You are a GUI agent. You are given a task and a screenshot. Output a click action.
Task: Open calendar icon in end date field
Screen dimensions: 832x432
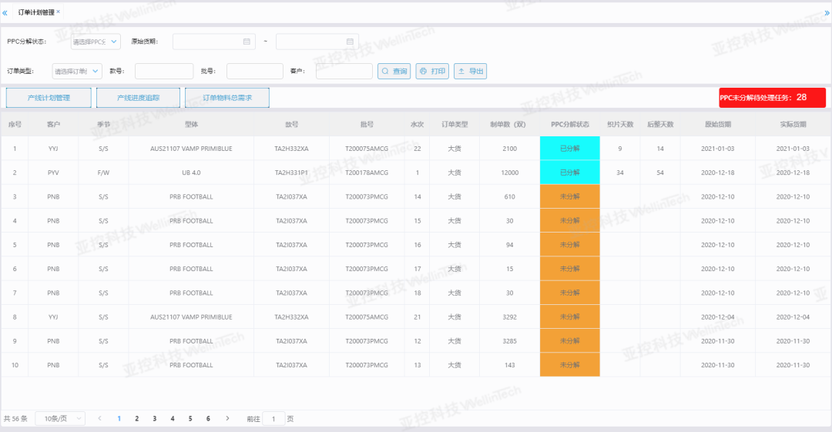350,42
